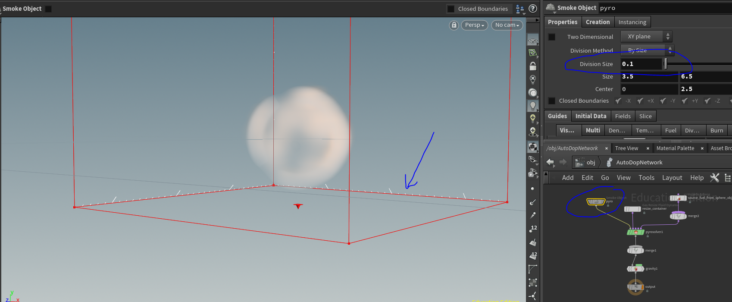732x302 pixels.
Task: Click the output node in network
Action: click(635, 287)
